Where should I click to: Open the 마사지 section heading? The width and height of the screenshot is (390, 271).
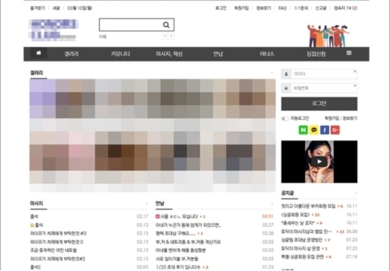click(36, 203)
